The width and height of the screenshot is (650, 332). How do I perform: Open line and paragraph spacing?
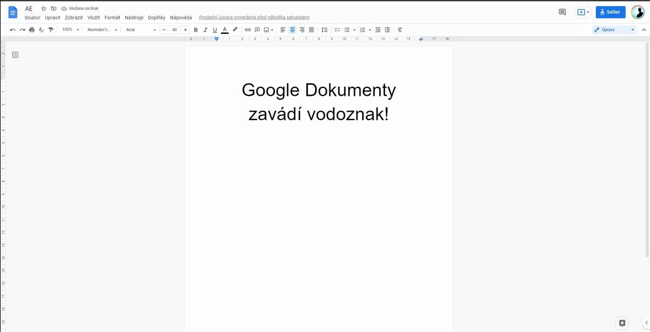(x=324, y=30)
